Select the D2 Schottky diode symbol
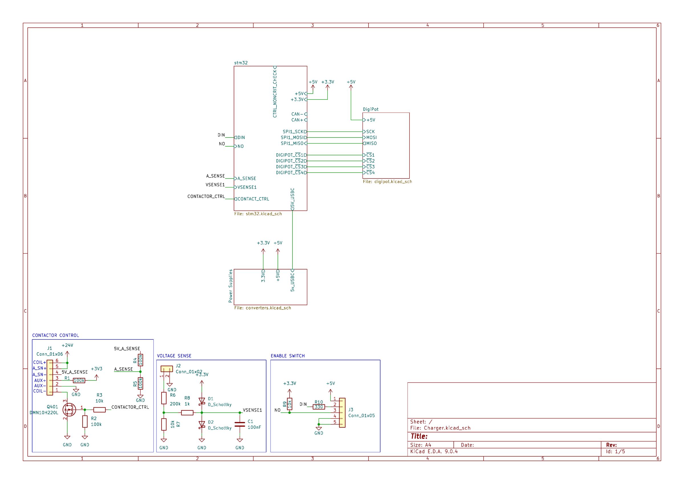 [202, 424]
